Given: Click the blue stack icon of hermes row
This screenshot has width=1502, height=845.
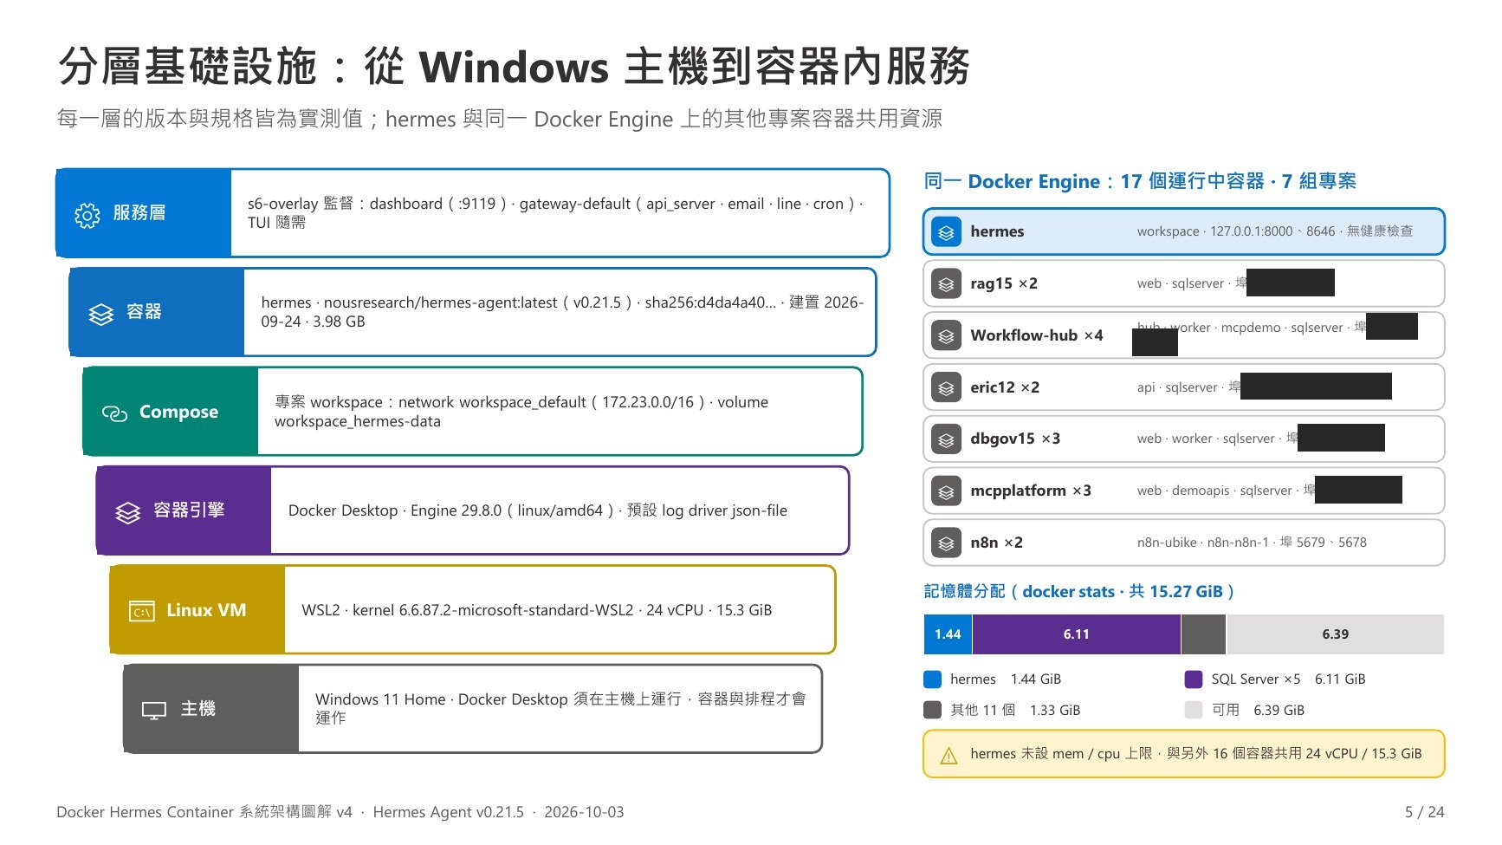Looking at the screenshot, I should pyautogui.click(x=946, y=232).
